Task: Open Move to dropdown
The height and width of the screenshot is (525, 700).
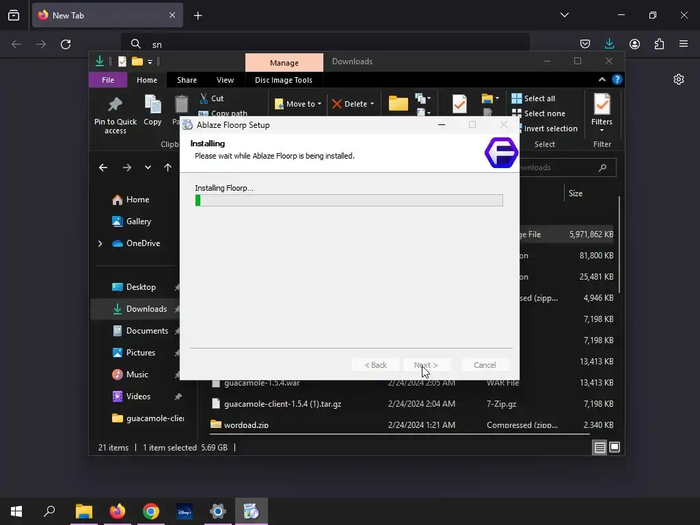Action: tap(298, 104)
